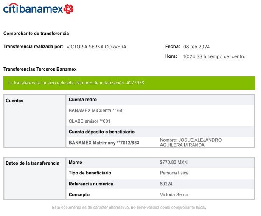Click the green transfer applied confirmation banner
This screenshot has height=216, width=261.
point(129,83)
